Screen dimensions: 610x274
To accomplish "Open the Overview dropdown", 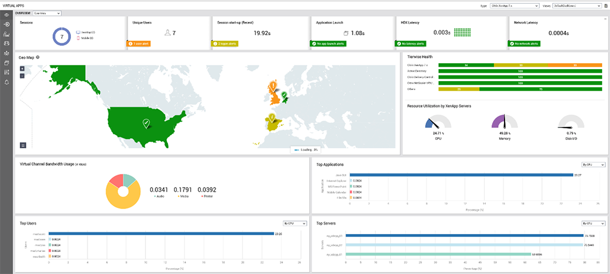I will (47, 13).
